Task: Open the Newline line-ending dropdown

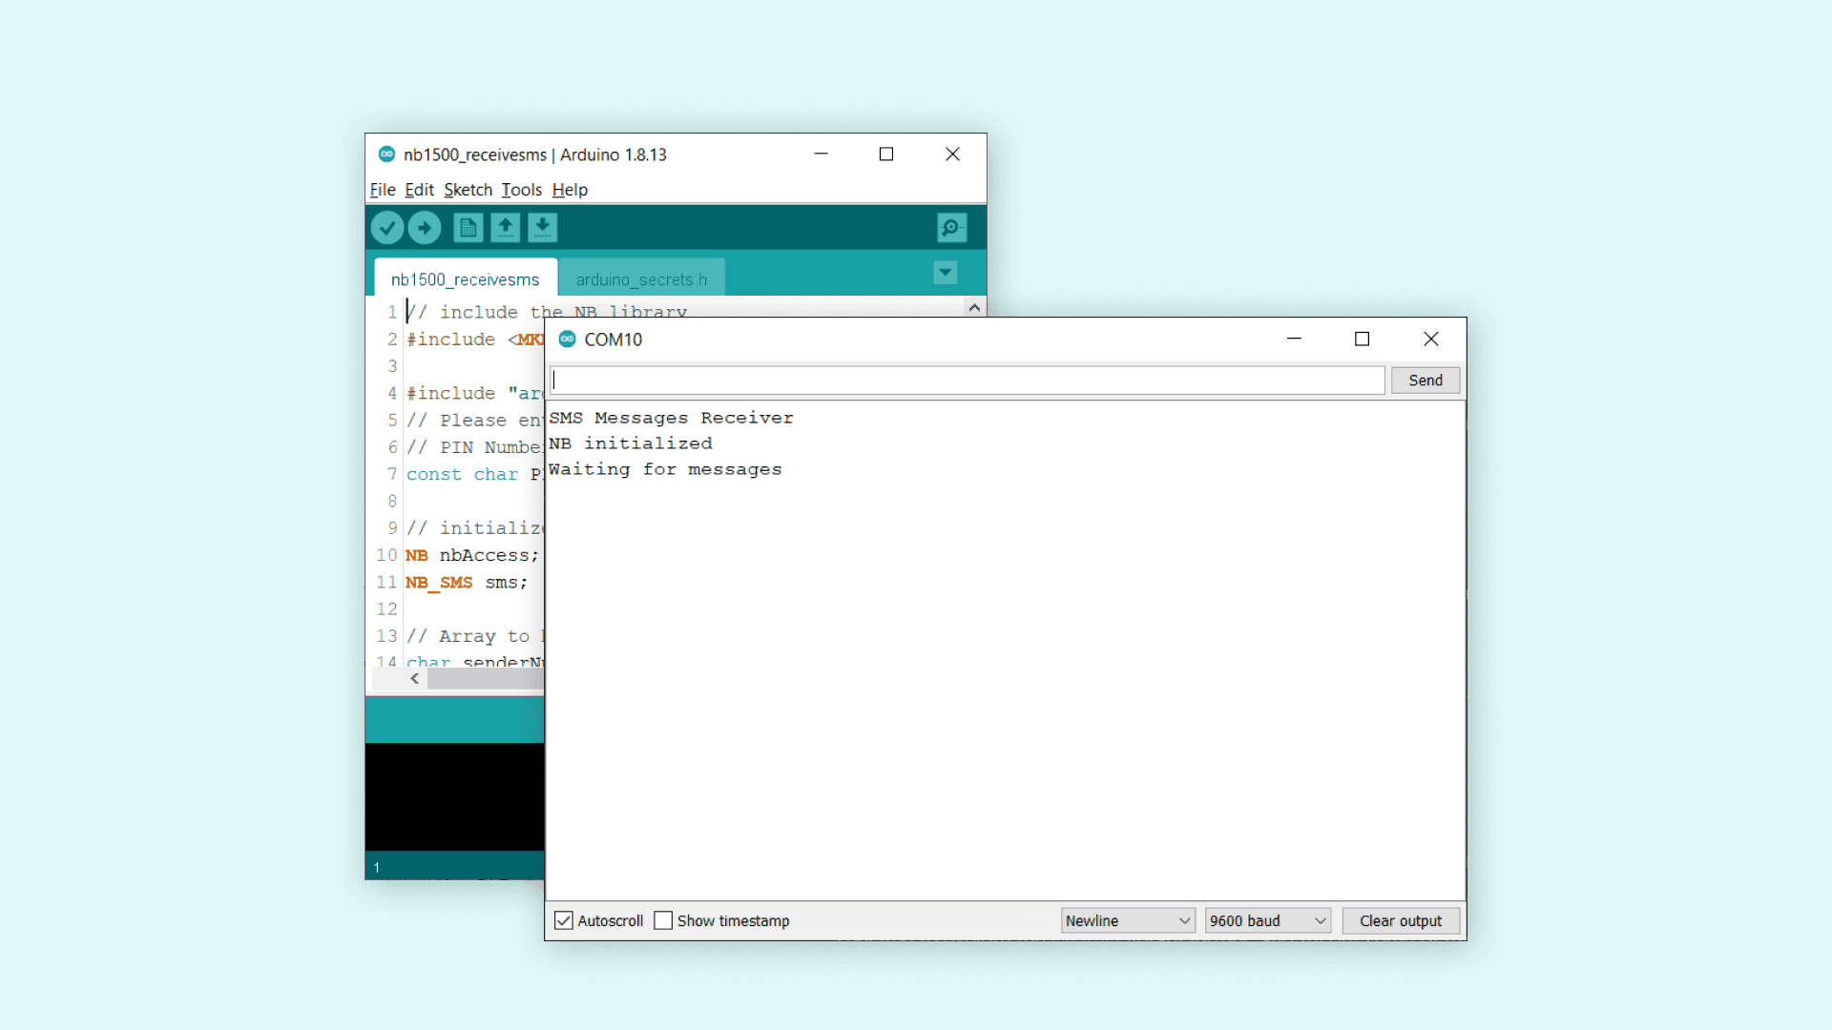Action: (x=1128, y=920)
